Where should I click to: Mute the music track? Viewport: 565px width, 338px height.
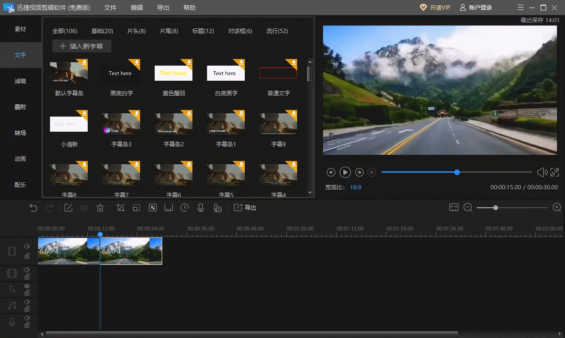(27, 302)
